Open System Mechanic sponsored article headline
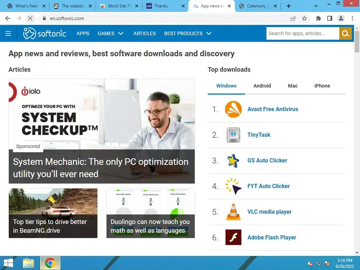 [x=101, y=168]
